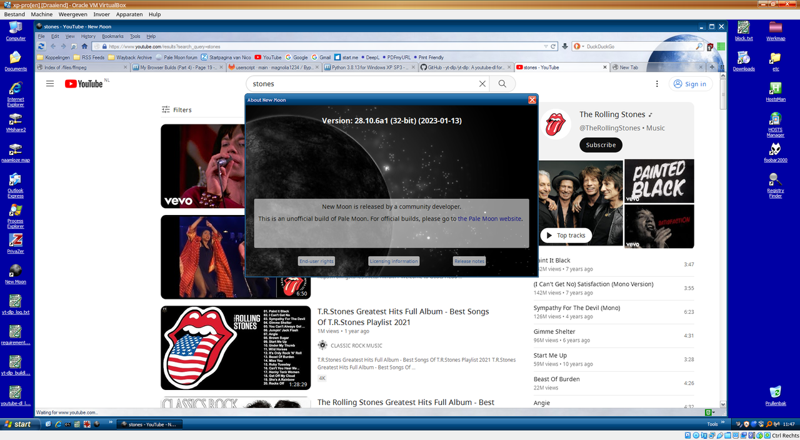Open Prullenbak recycle bin icon

(776, 396)
